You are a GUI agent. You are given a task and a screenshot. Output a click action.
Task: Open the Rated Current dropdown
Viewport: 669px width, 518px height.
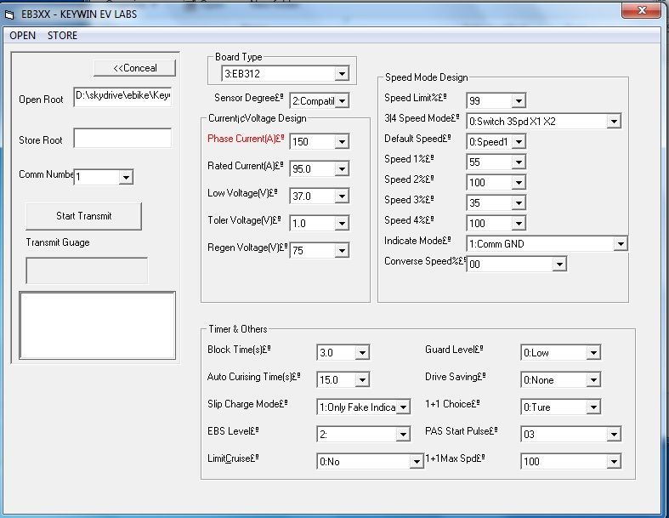[x=341, y=169]
